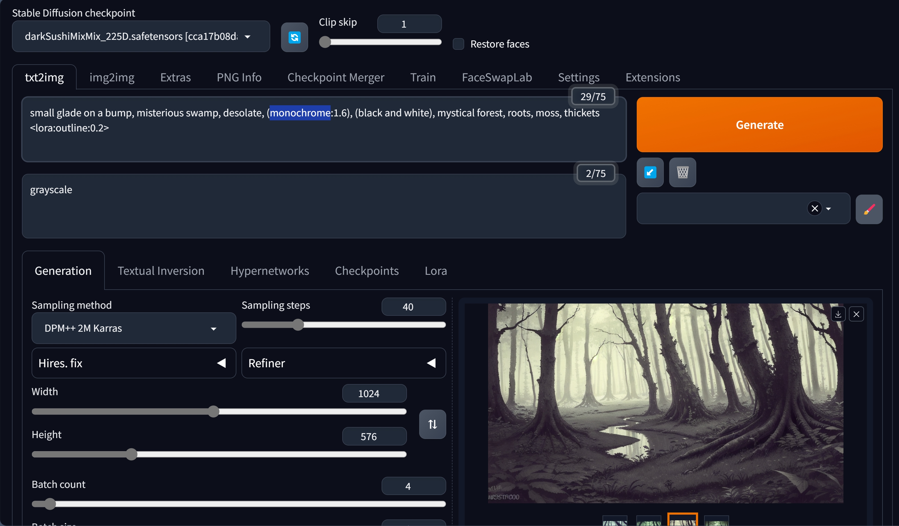Close the image preview with X
Image resolution: width=899 pixels, height=526 pixels.
856,314
